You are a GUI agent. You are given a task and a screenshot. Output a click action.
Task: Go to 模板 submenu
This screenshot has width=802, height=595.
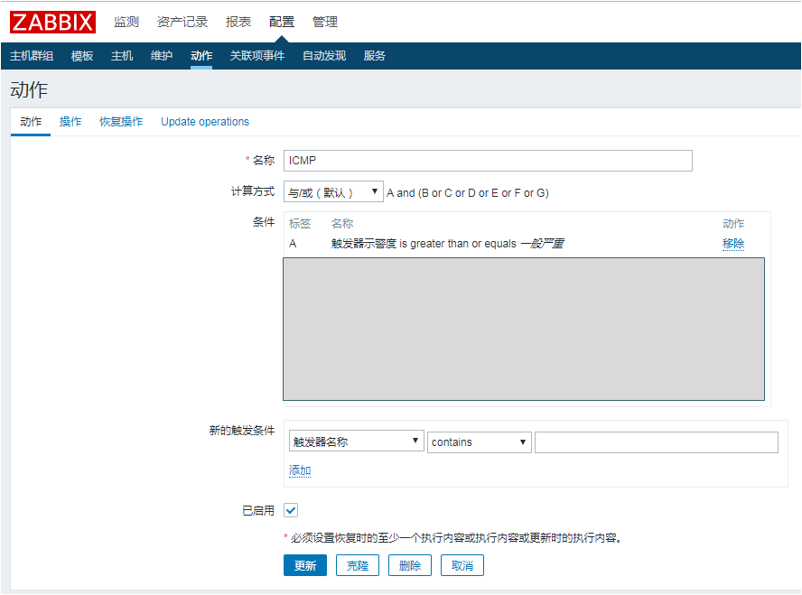82,56
